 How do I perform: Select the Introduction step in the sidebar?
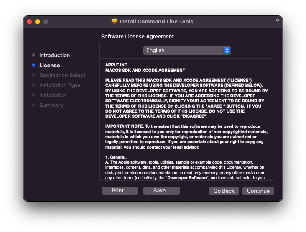[x=54, y=55]
